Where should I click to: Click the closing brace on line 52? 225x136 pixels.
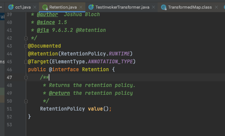[30, 117]
